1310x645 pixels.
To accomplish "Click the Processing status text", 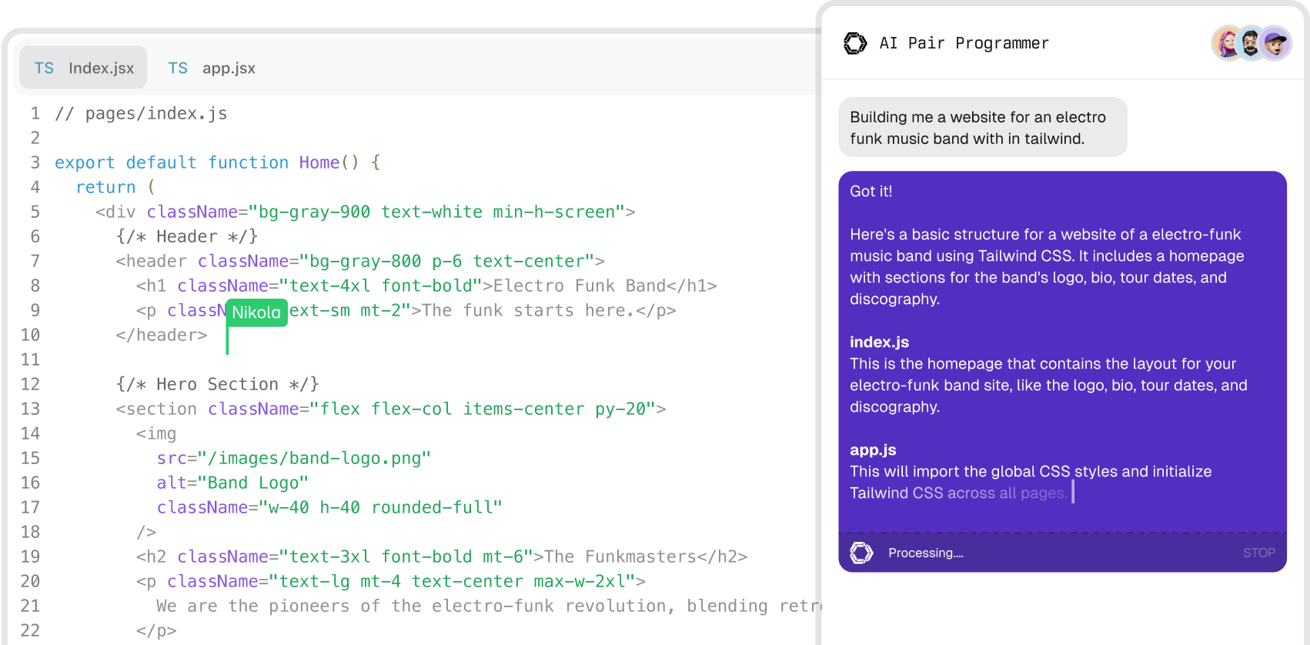I will point(925,553).
